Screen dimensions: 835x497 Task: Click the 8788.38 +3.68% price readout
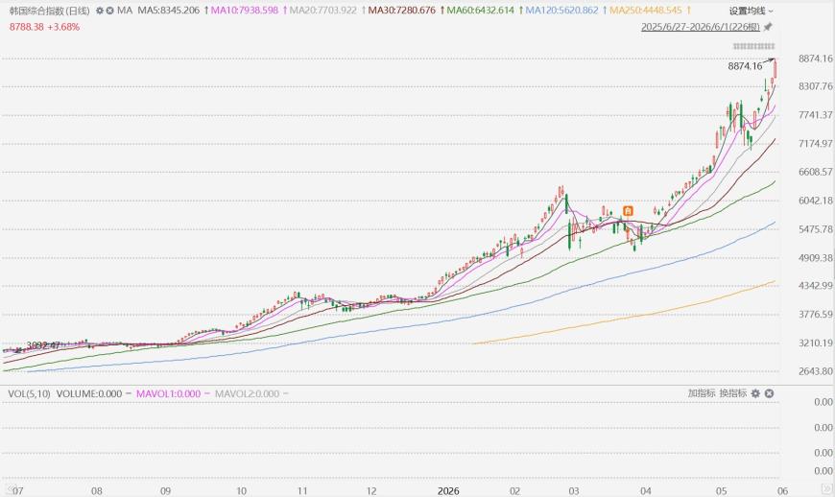point(44,27)
